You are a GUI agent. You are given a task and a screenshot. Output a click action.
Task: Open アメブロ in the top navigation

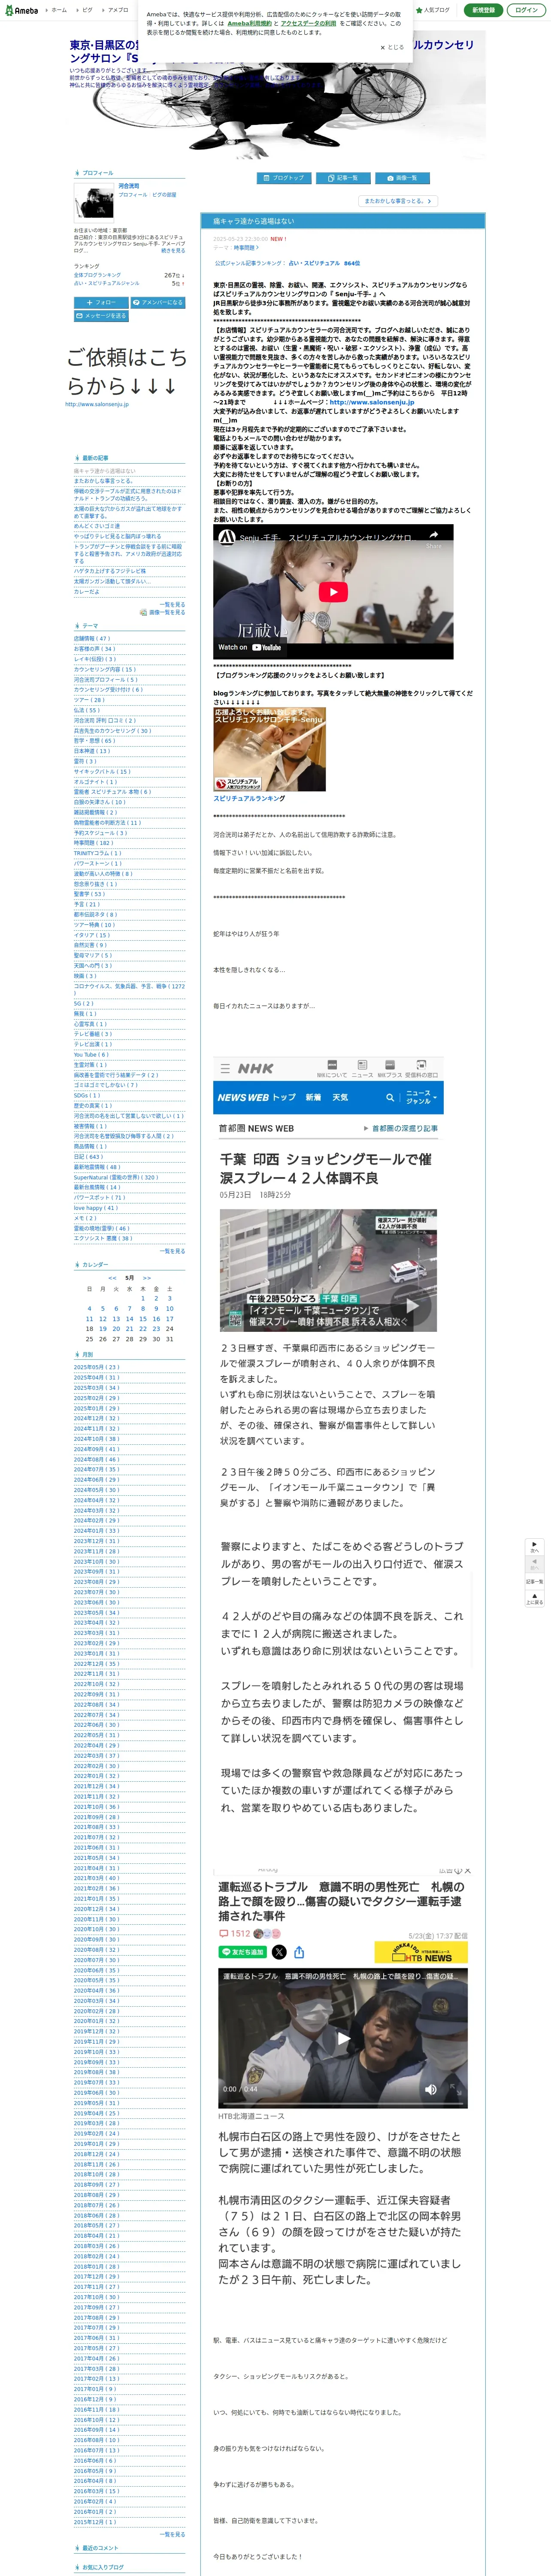pyautogui.click(x=117, y=10)
